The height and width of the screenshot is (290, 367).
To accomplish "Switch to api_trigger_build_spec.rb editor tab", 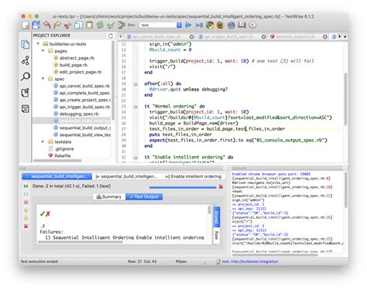I will [228, 36].
